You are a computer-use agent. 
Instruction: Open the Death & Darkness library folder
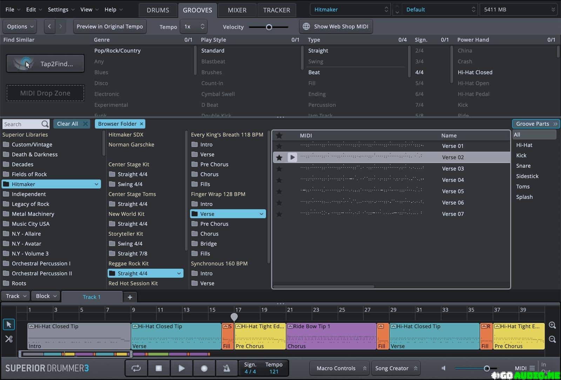(x=34, y=155)
